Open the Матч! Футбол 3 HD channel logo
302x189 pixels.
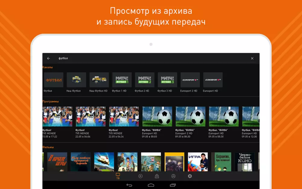(167, 80)
